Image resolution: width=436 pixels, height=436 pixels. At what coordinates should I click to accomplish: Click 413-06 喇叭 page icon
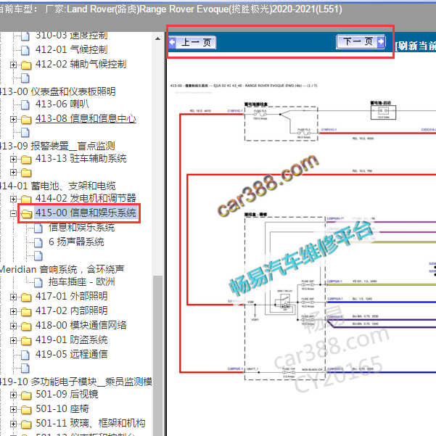25,104
